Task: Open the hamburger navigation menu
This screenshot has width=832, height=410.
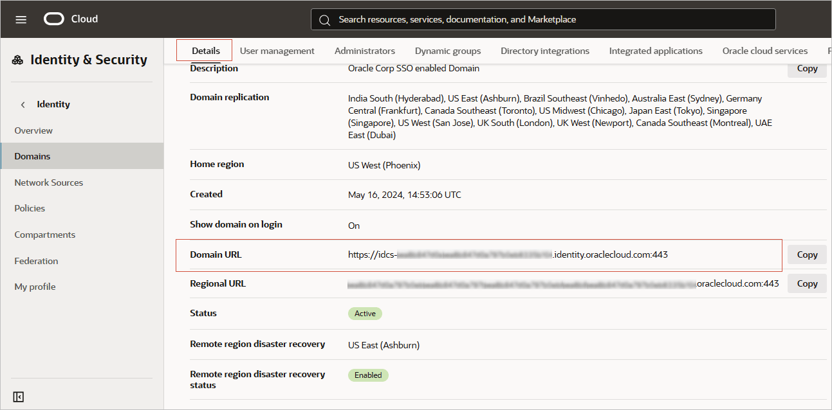Action: point(21,19)
